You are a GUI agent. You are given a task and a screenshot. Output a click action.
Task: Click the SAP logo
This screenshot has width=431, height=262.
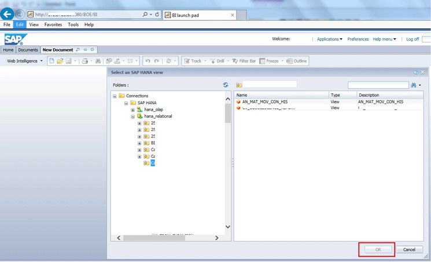15,39
